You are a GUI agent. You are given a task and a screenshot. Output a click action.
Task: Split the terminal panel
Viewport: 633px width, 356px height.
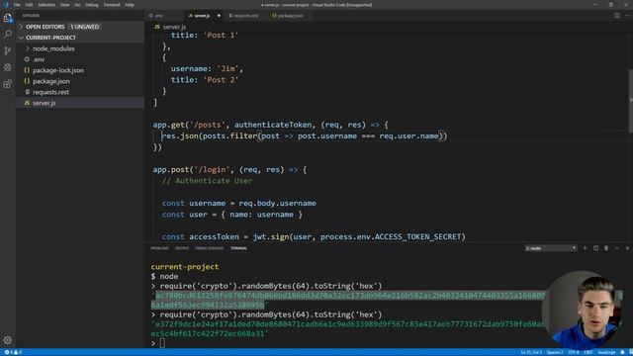[595, 248]
